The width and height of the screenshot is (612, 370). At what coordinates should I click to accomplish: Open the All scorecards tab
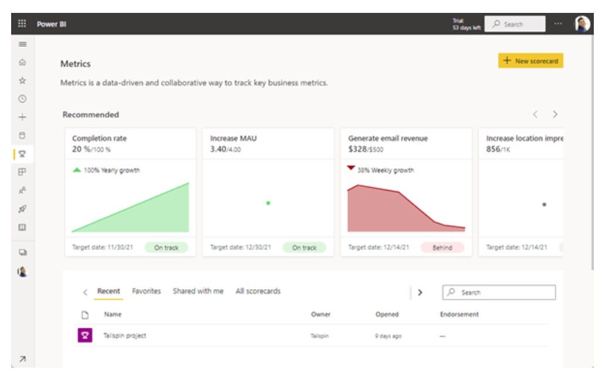click(257, 290)
